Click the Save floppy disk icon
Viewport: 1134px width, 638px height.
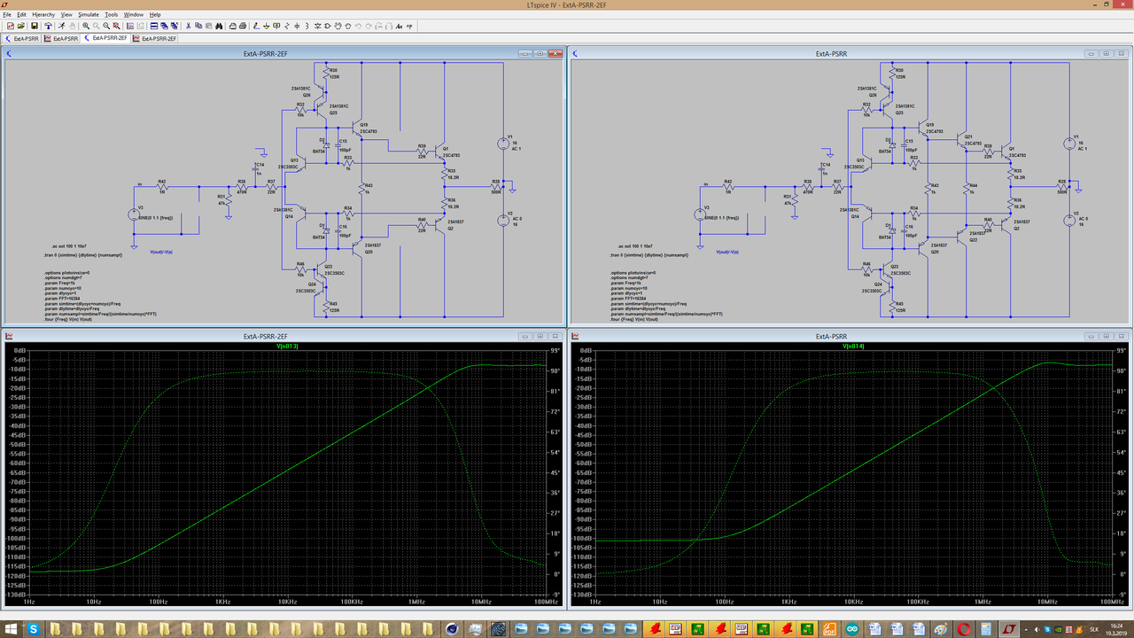pyautogui.click(x=34, y=26)
